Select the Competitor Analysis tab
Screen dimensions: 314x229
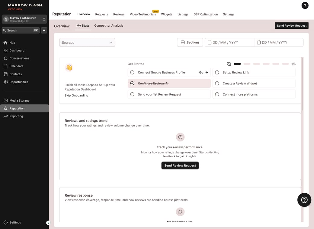point(109,25)
